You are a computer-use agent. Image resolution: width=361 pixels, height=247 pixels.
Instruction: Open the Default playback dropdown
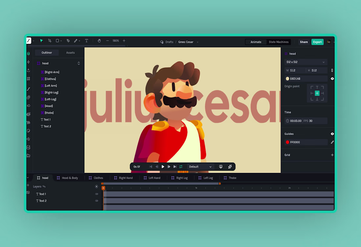[x=200, y=167]
